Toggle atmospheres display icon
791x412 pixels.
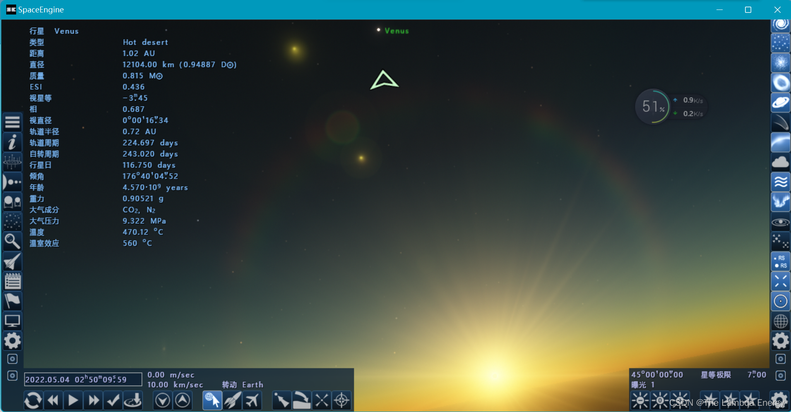pyautogui.click(x=781, y=142)
